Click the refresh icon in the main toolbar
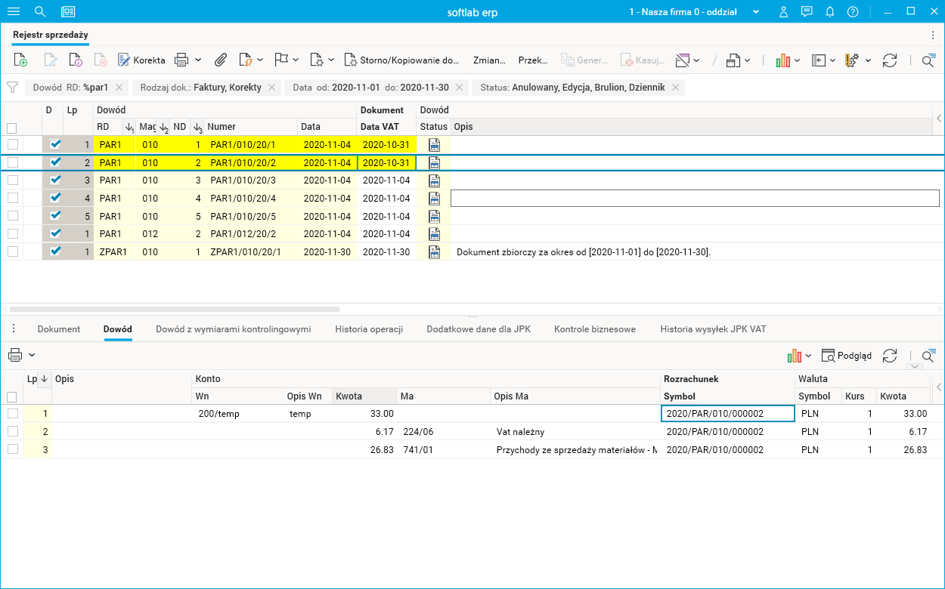945x589 pixels. (890, 60)
